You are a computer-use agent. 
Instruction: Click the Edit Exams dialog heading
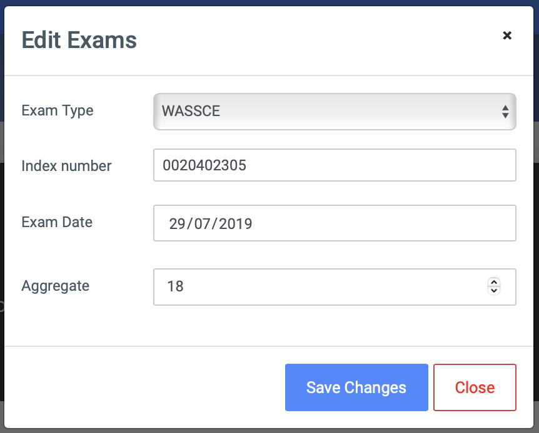[79, 40]
